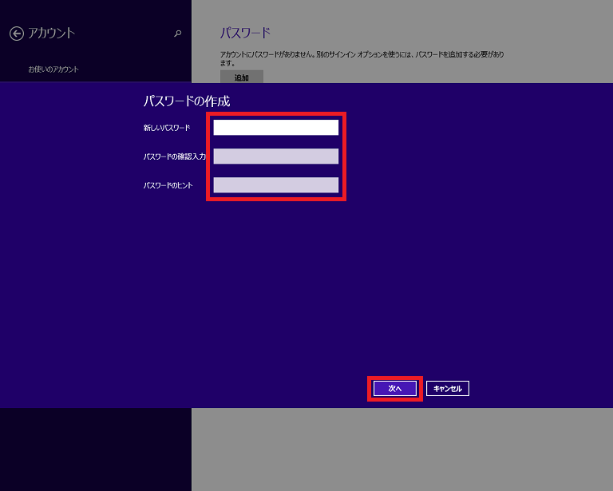Cancel password creation with キャンセル
613x491 pixels.
tap(448, 388)
